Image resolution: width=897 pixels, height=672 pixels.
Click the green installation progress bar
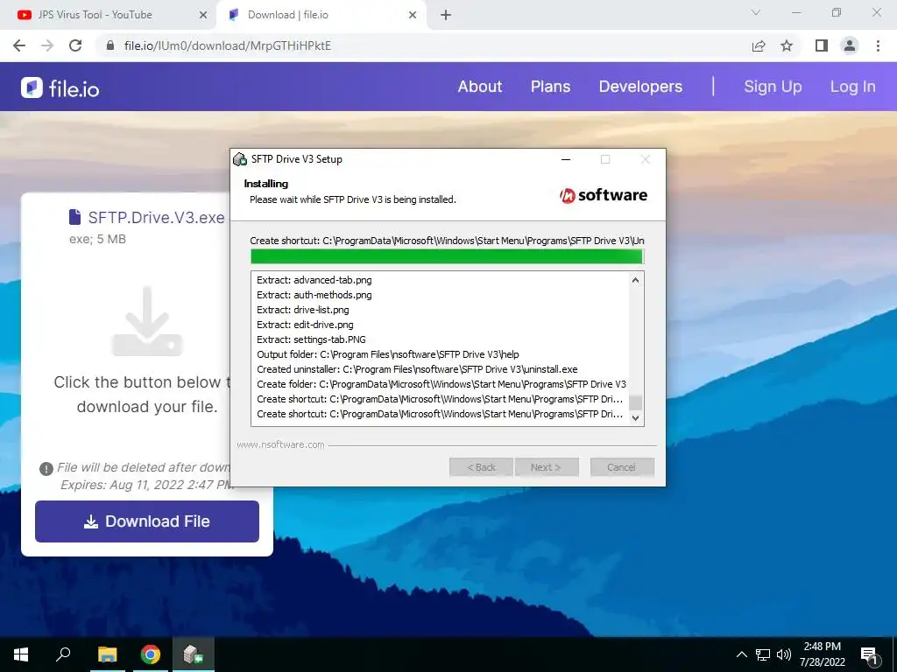[x=447, y=257]
